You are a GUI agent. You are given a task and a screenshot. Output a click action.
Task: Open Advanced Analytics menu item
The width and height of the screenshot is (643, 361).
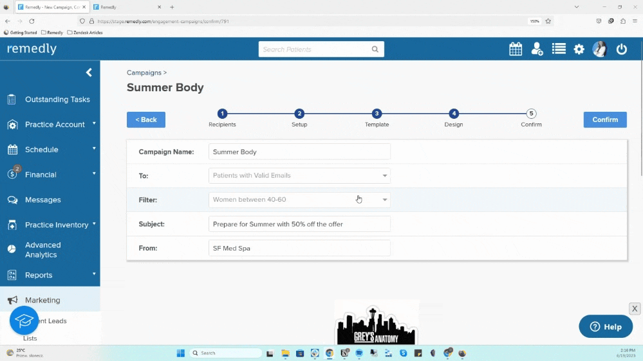point(43,250)
